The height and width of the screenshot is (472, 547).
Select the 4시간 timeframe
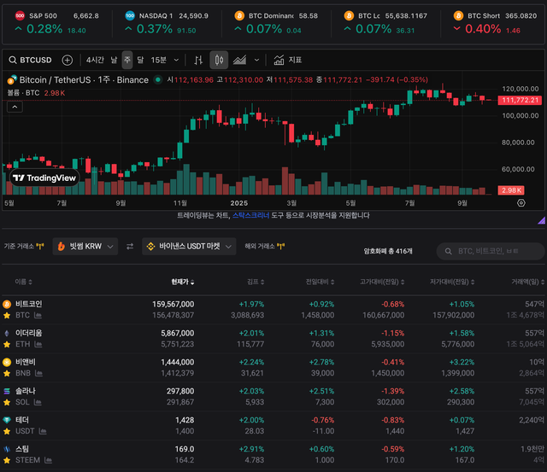tap(95, 61)
